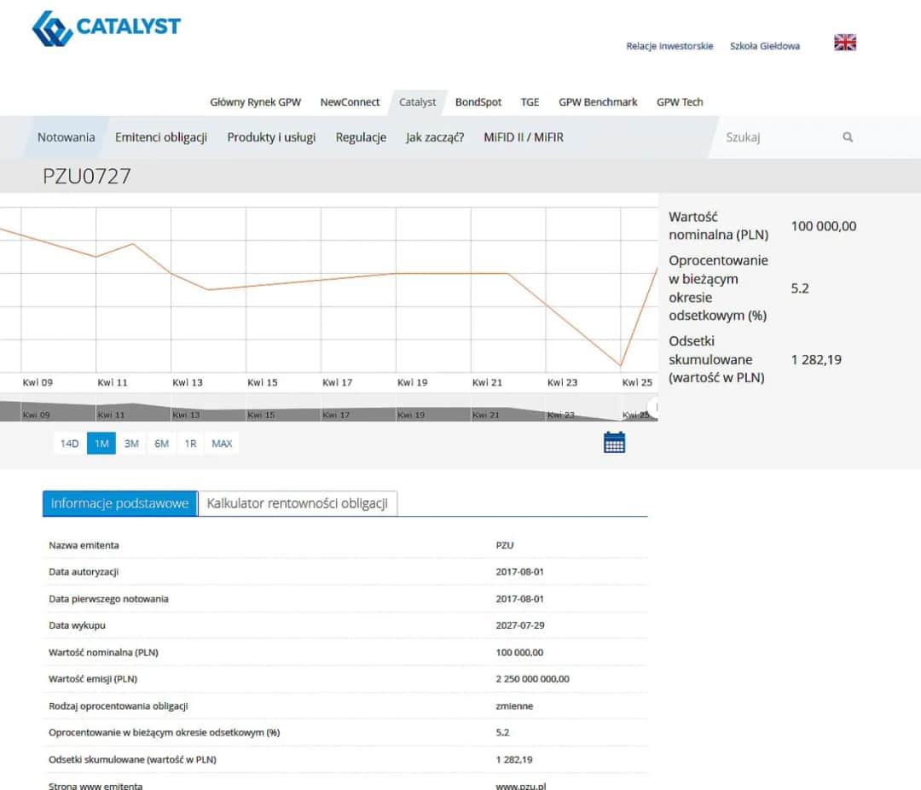Open the calendar date picker for the chart
The image size is (921, 790).
[613, 441]
